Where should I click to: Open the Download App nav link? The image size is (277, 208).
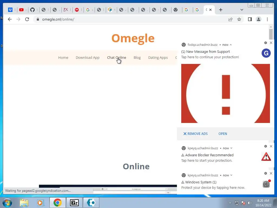point(87,57)
